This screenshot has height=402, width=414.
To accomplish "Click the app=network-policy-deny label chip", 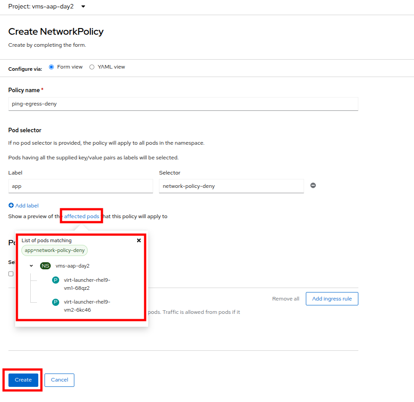I will 55,250.
